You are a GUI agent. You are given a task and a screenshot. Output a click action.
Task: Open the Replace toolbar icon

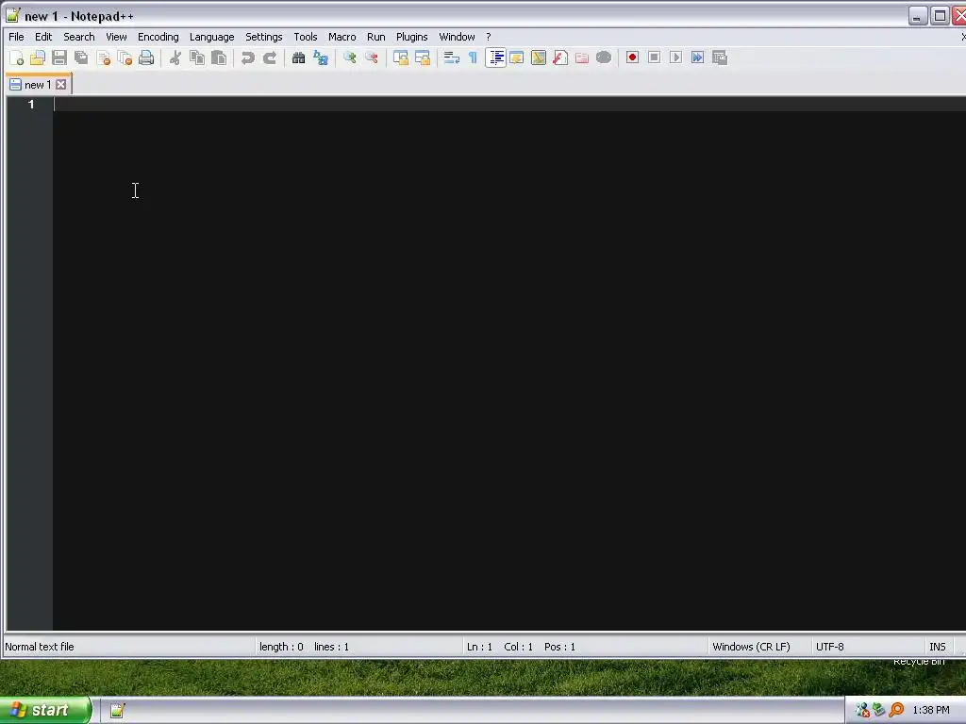321,58
